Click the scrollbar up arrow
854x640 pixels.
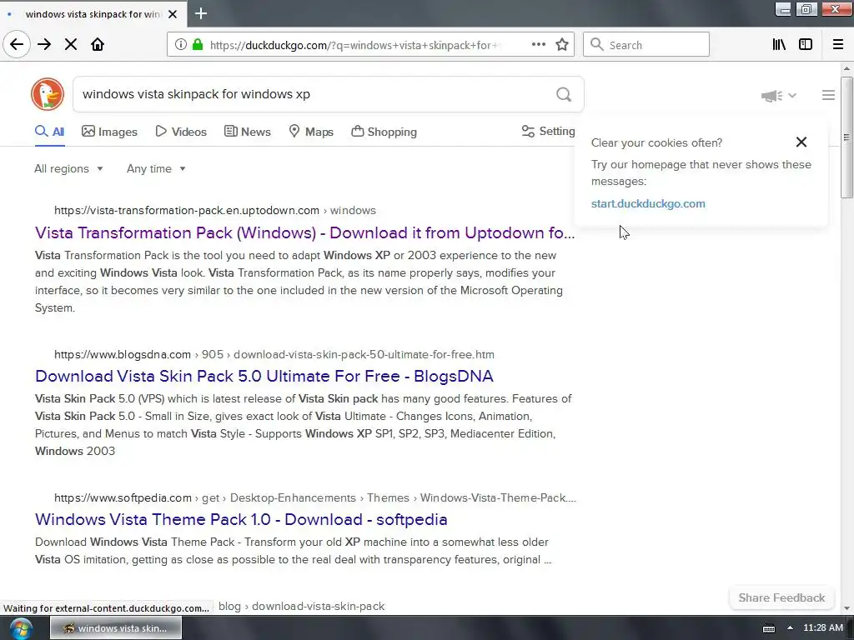(846, 68)
